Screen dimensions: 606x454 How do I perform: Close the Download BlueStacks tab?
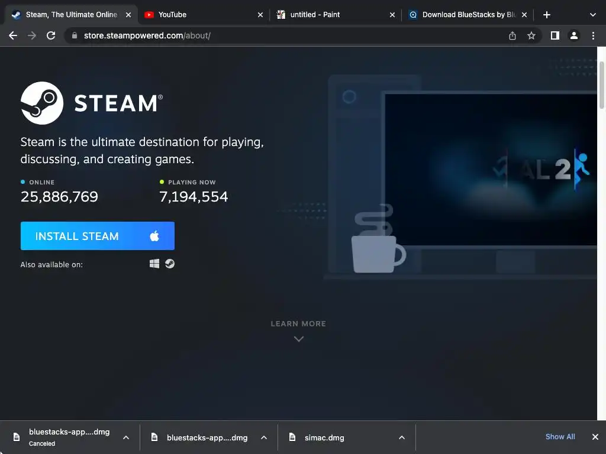tap(524, 15)
